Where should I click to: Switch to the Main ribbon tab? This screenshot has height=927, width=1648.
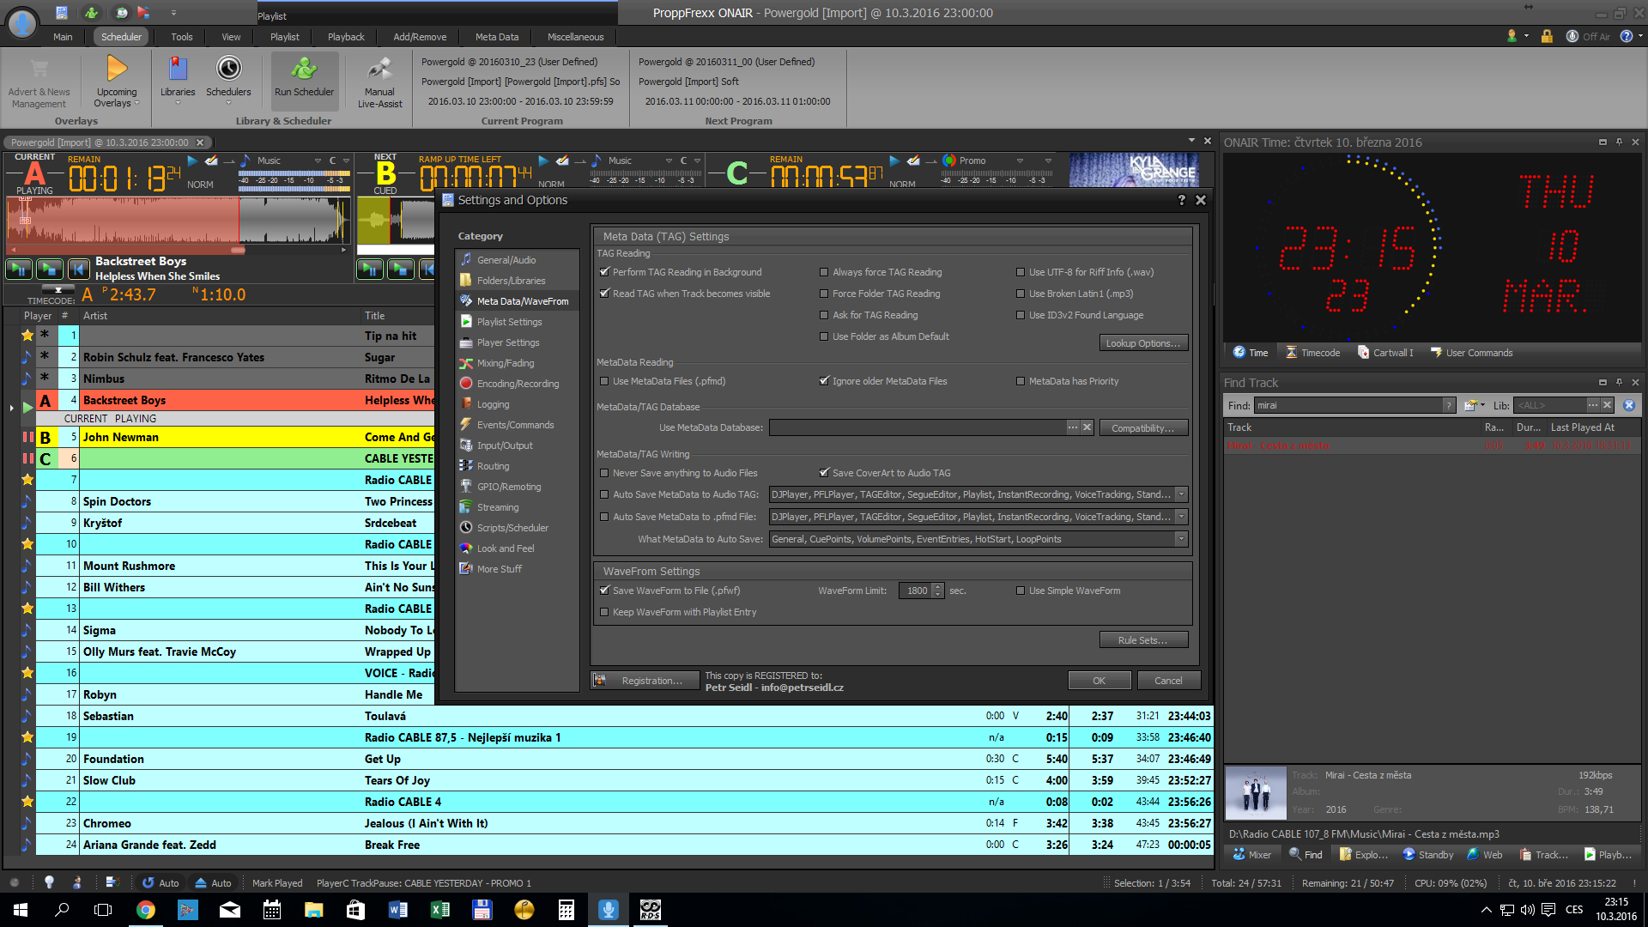click(63, 37)
